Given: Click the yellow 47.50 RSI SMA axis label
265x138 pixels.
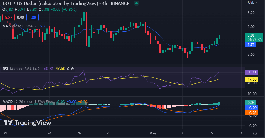Looking at the screenshot, I should 251,79.
